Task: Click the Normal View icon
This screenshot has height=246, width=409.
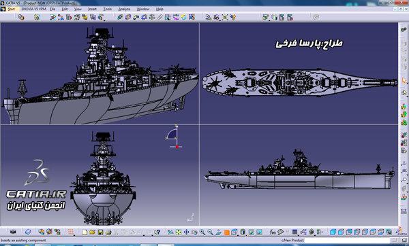Action: (218, 232)
